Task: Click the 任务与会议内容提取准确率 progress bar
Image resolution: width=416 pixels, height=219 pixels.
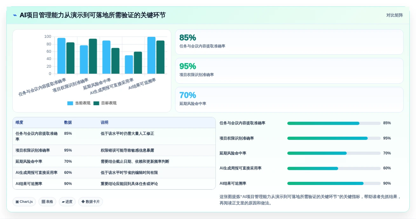Action: pos(334,123)
